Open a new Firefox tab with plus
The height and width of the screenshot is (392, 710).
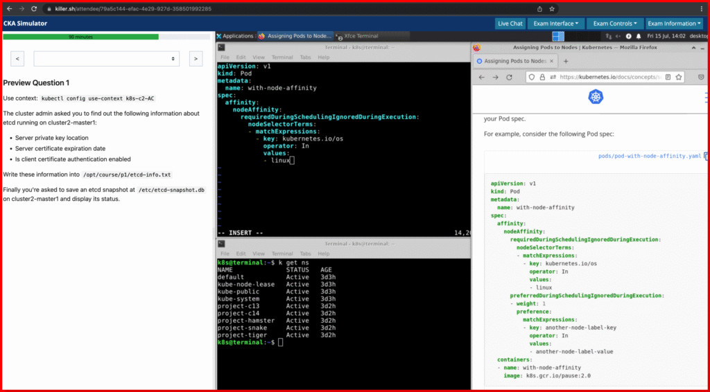pos(566,61)
